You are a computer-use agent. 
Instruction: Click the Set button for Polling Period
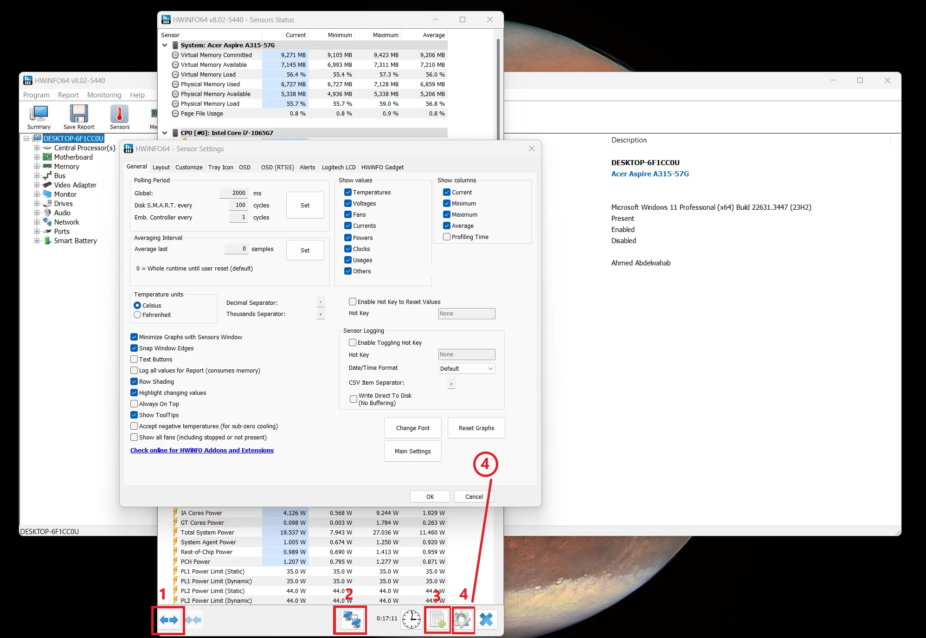pyautogui.click(x=305, y=205)
